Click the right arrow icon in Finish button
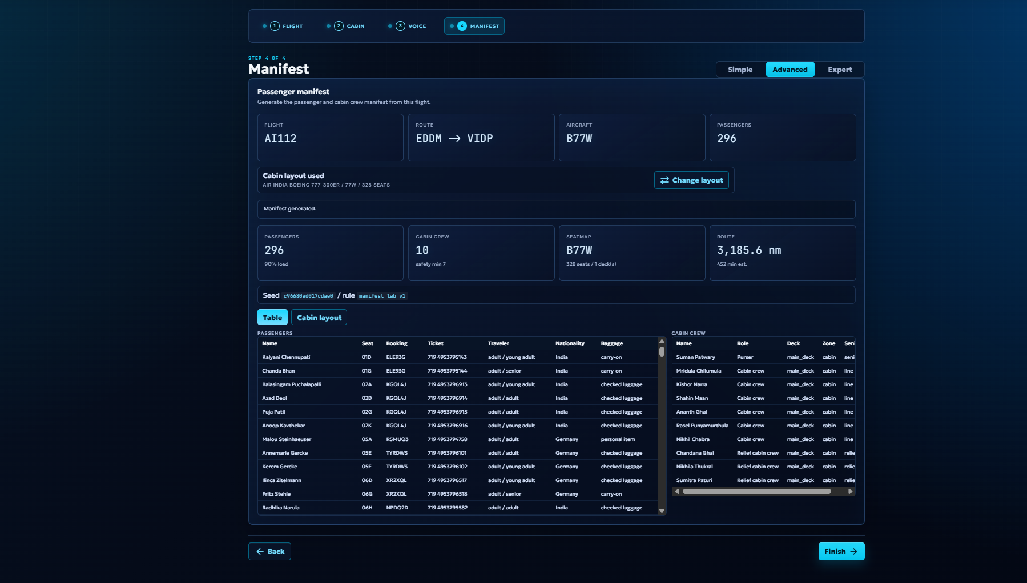 coord(853,552)
